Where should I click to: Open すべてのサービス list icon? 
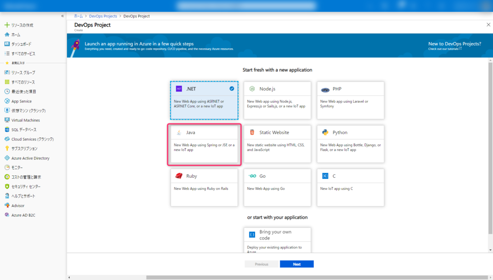7,53
